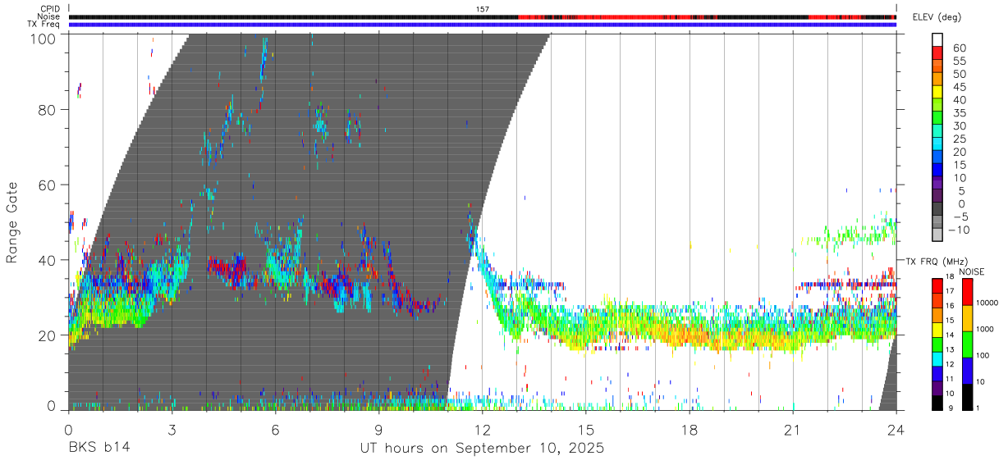Click the blue segment of the NOISE colorbar
This screenshot has height=465, width=1008.
[x=965, y=370]
